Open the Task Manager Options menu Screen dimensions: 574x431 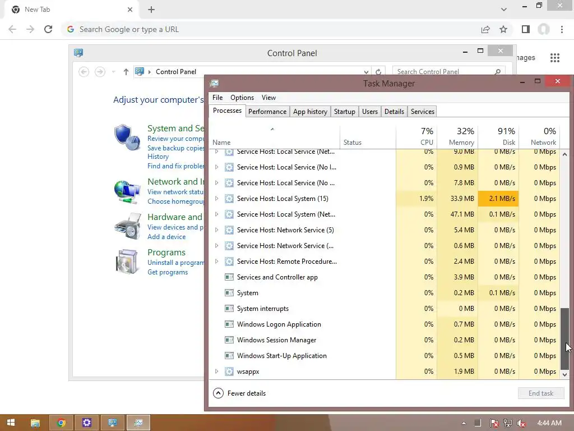coord(242,98)
